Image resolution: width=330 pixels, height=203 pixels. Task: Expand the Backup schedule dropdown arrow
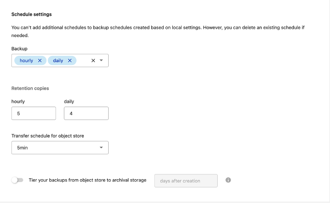pos(101,60)
